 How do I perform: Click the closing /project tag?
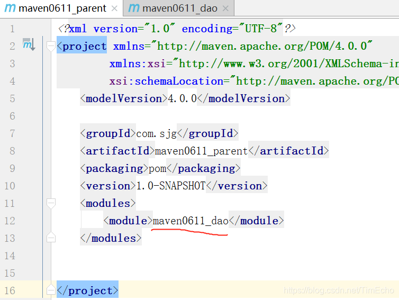pos(87,290)
